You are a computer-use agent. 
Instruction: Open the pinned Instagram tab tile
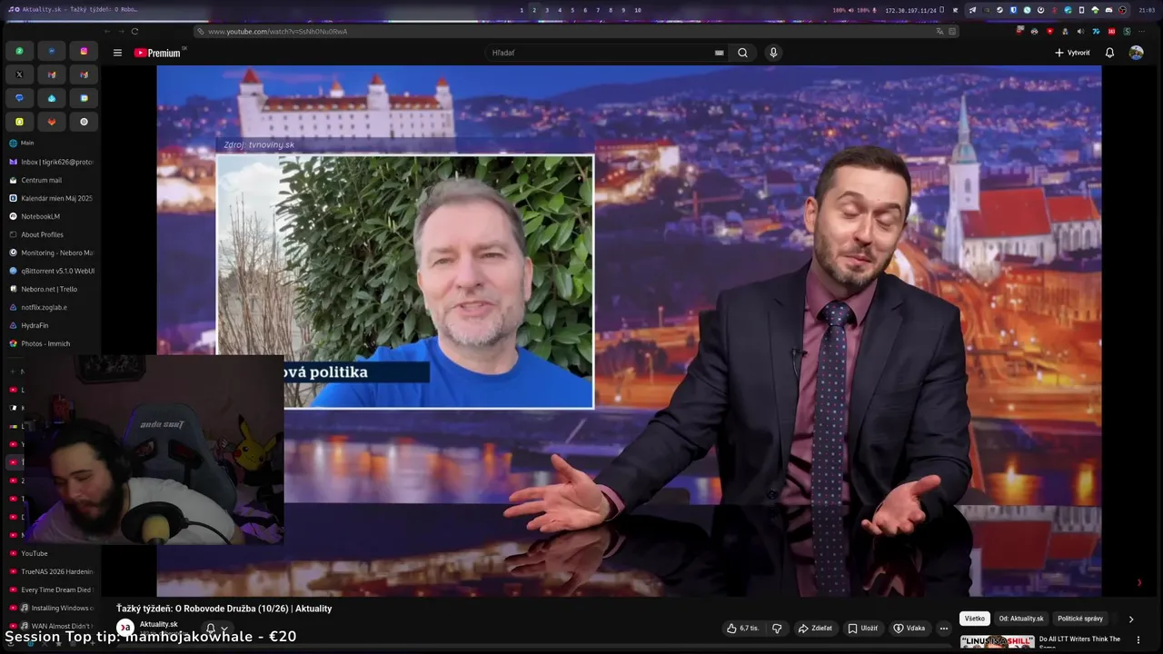tap(84, 51)
